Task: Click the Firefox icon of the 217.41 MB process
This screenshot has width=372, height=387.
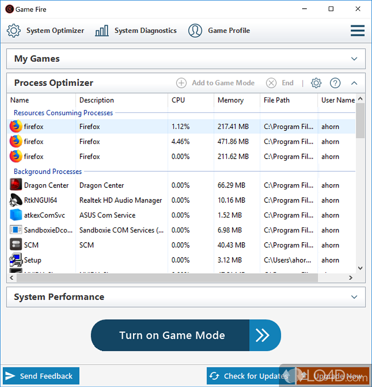Action: coord(16,126)
